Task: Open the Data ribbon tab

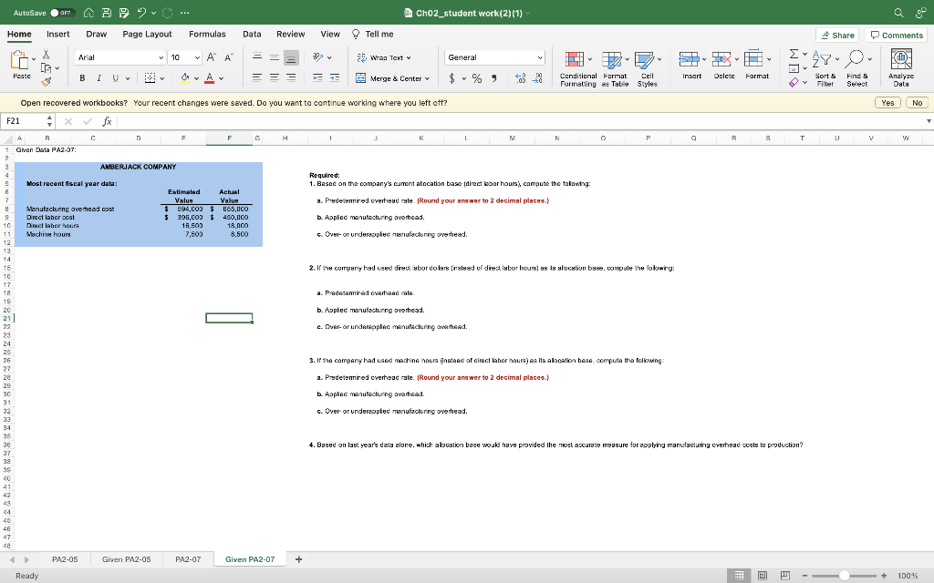Action: click(x=252, y=34)
